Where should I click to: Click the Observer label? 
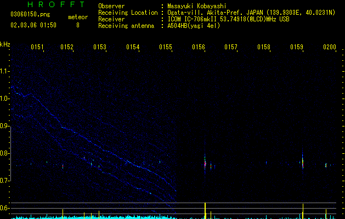pos(111,6)
